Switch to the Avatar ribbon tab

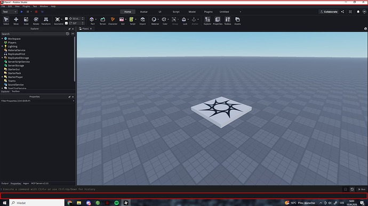pyautogui.click(x=144, y=12)
